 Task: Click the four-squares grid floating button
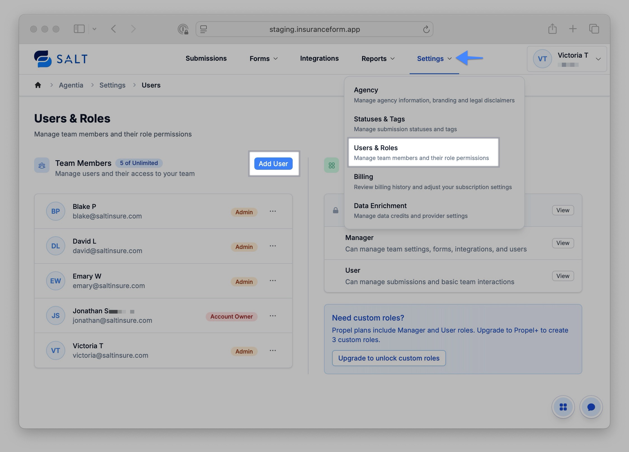[x=563, y=407]
